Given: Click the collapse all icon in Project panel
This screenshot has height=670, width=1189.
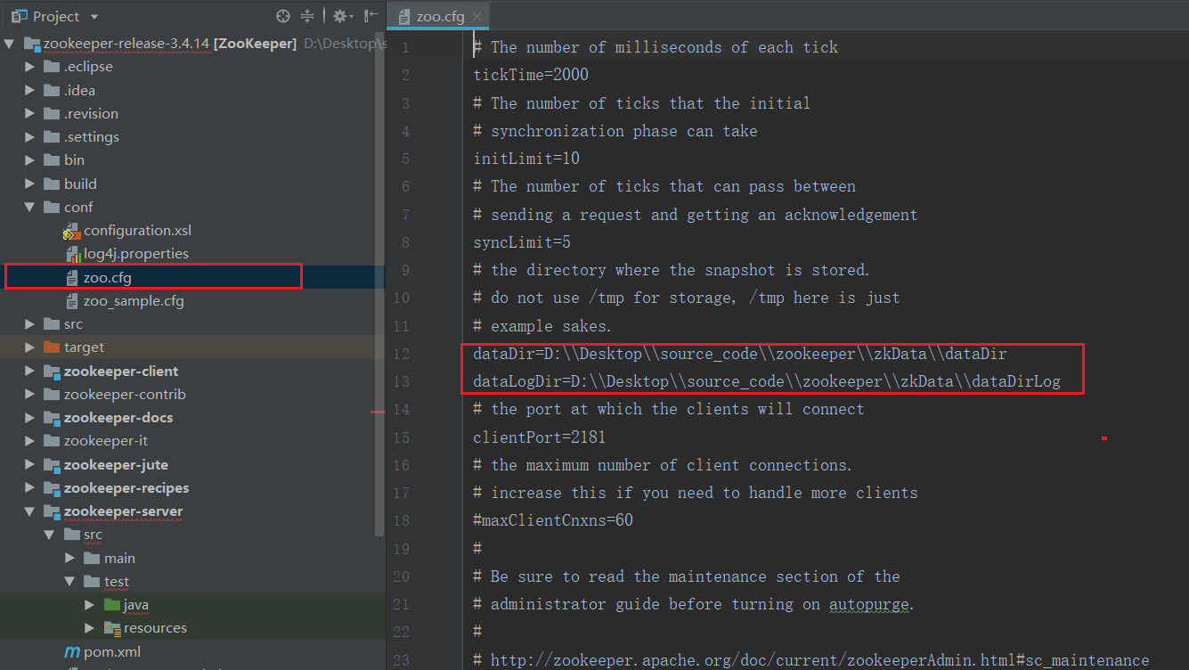Looking at the screenshot, I should pyautogui.click(x=307, y=16).
